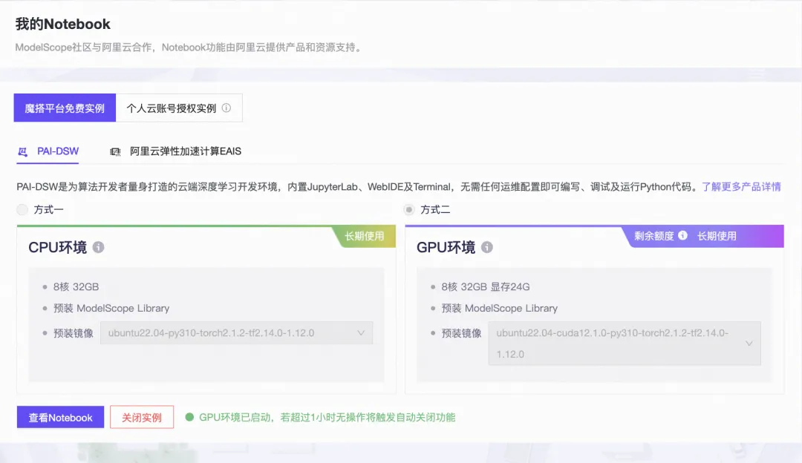Click the PAI-DSW tab icon
This screenshot has height=463, width=802.
22,151
